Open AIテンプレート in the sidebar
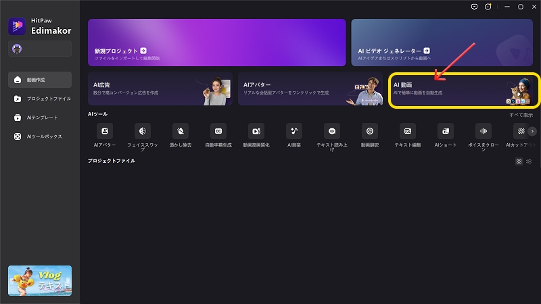Screen dimensions: 541x304 tap(40, 118)
